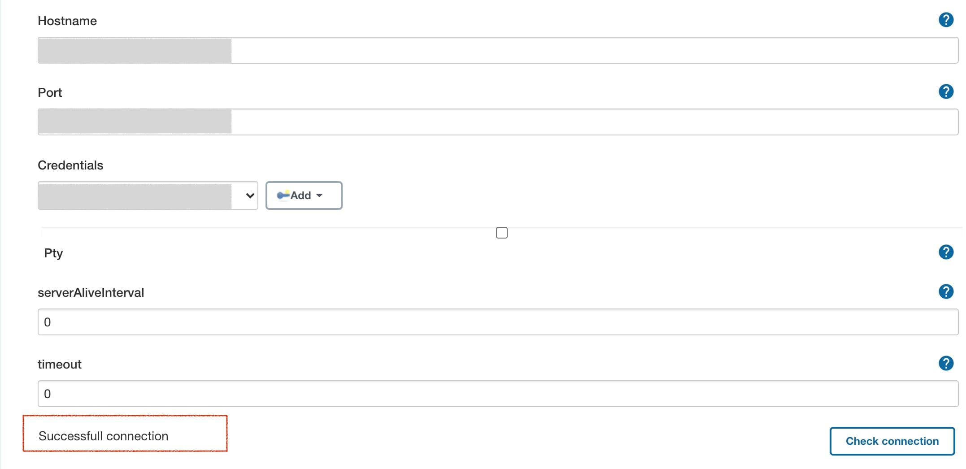Click the key icon on Add button

pos(283,195)
